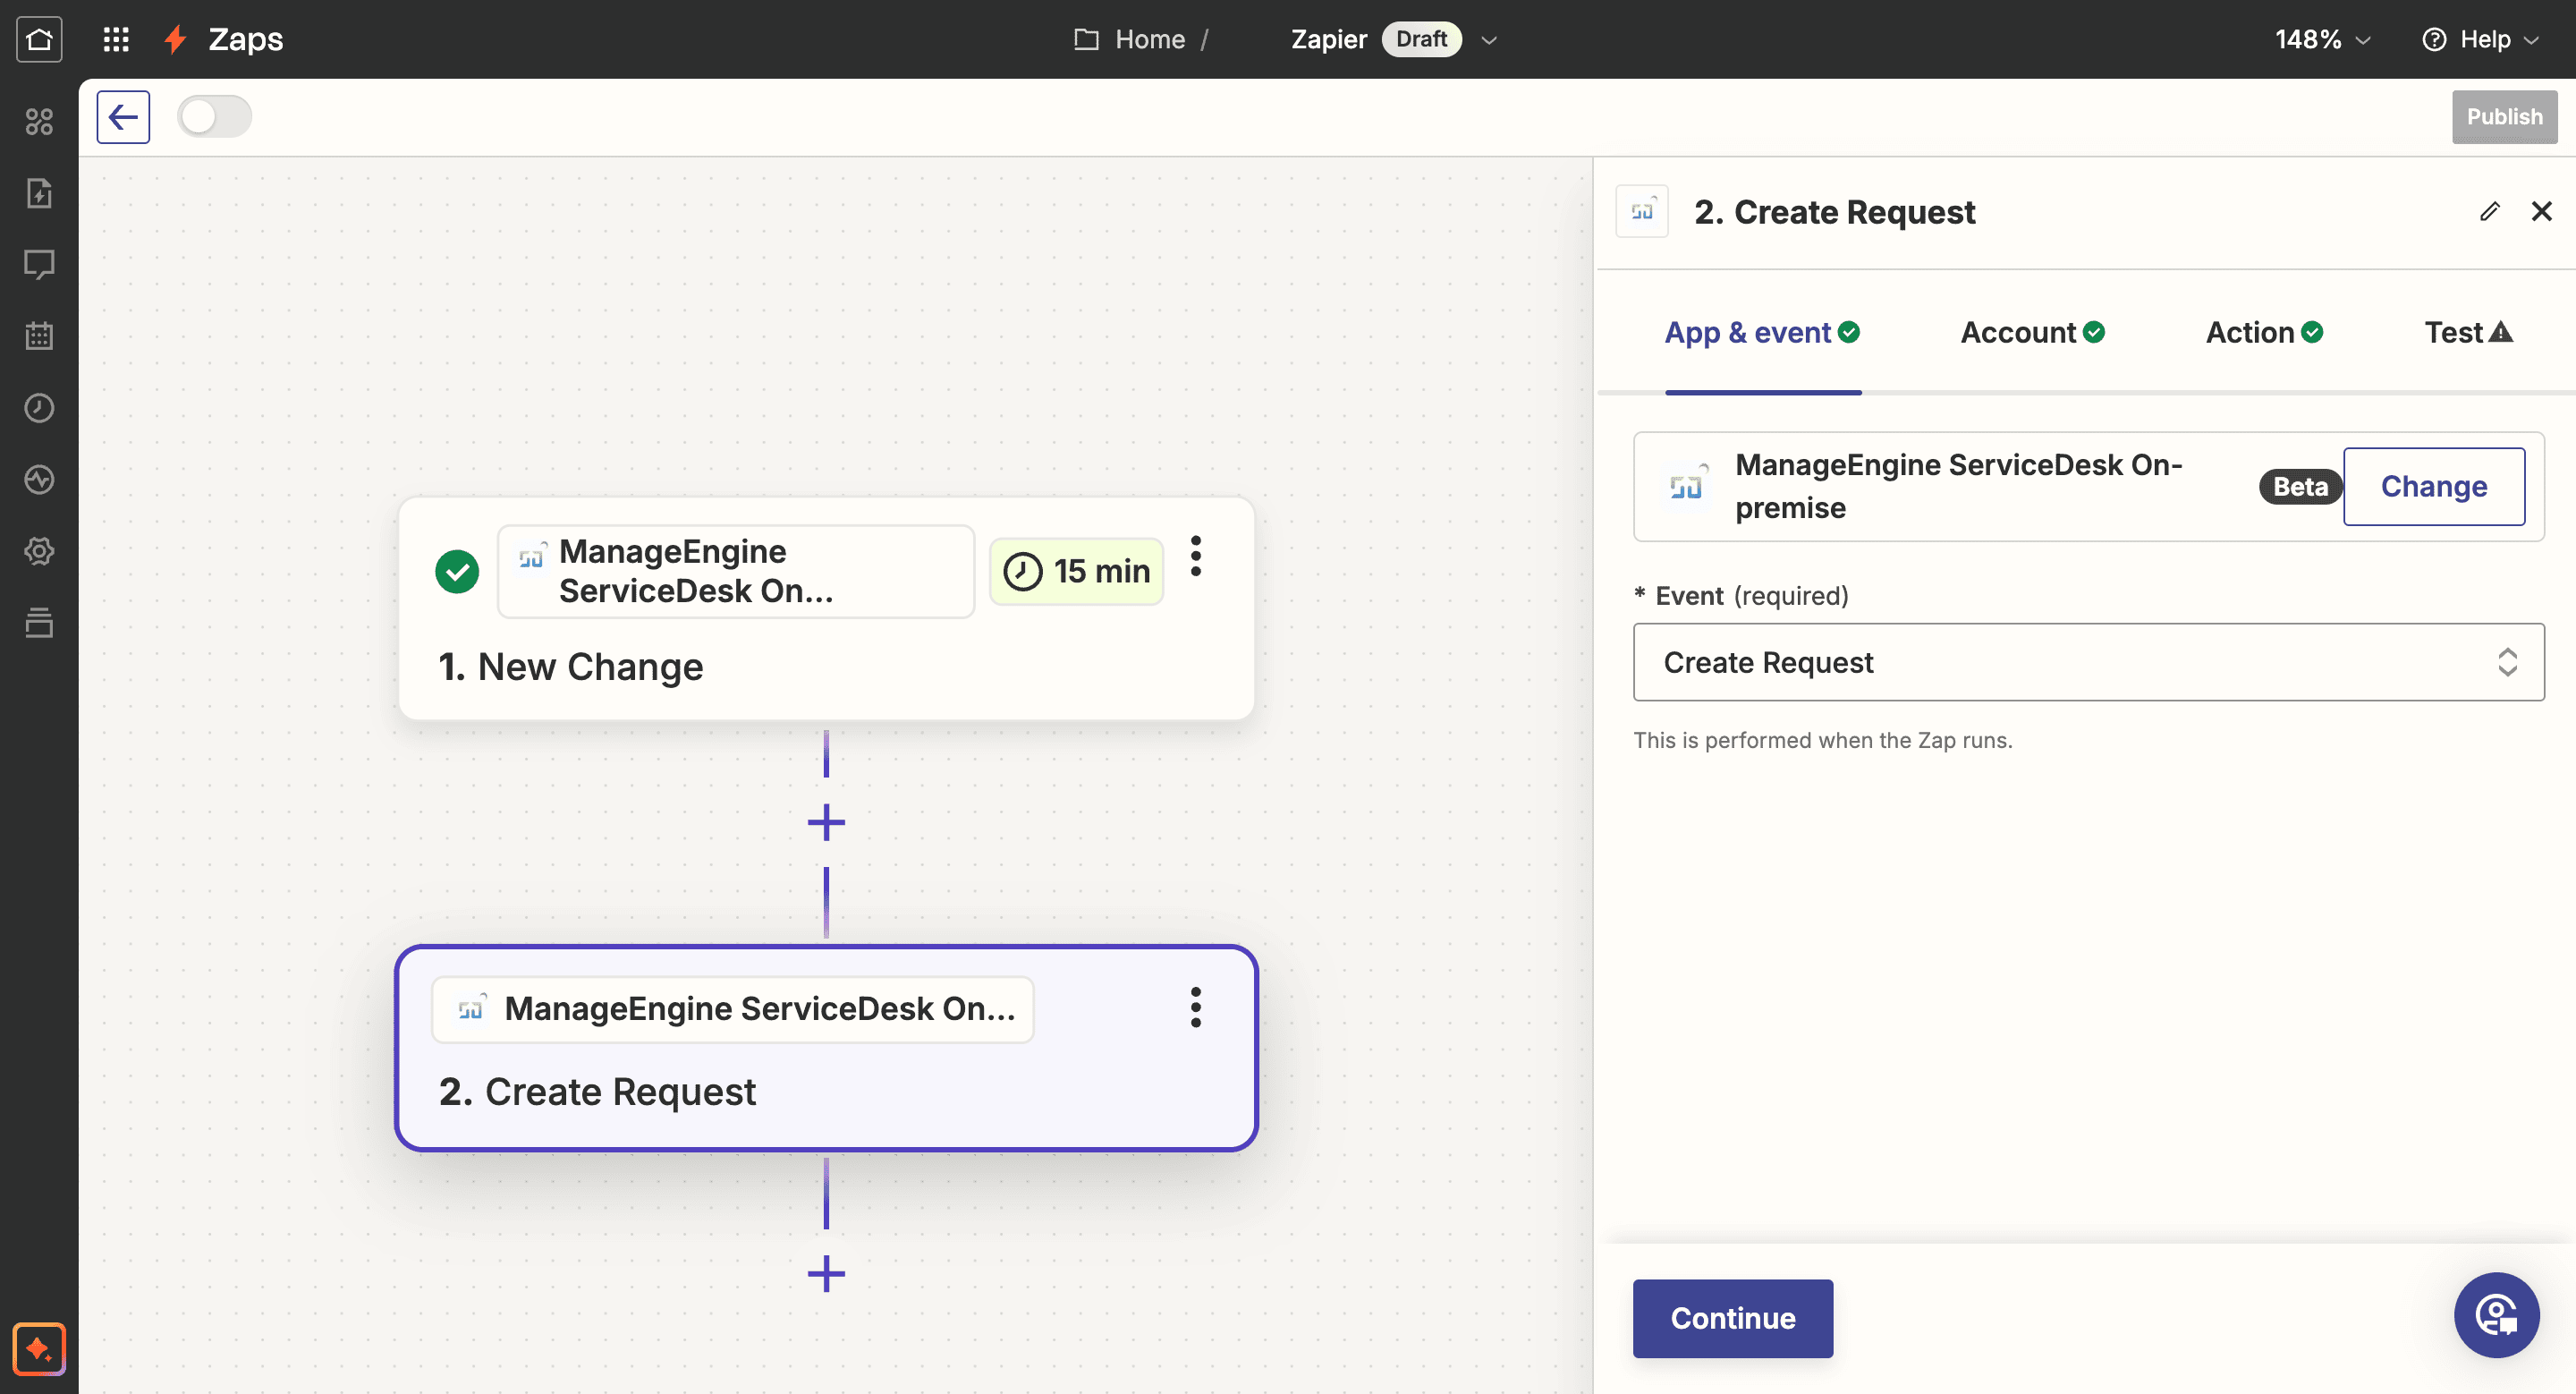Open three-dot menu on New Change step
This screenshot has height=1394, width=2576.
pyautogui.click(x=1195, y=556)
